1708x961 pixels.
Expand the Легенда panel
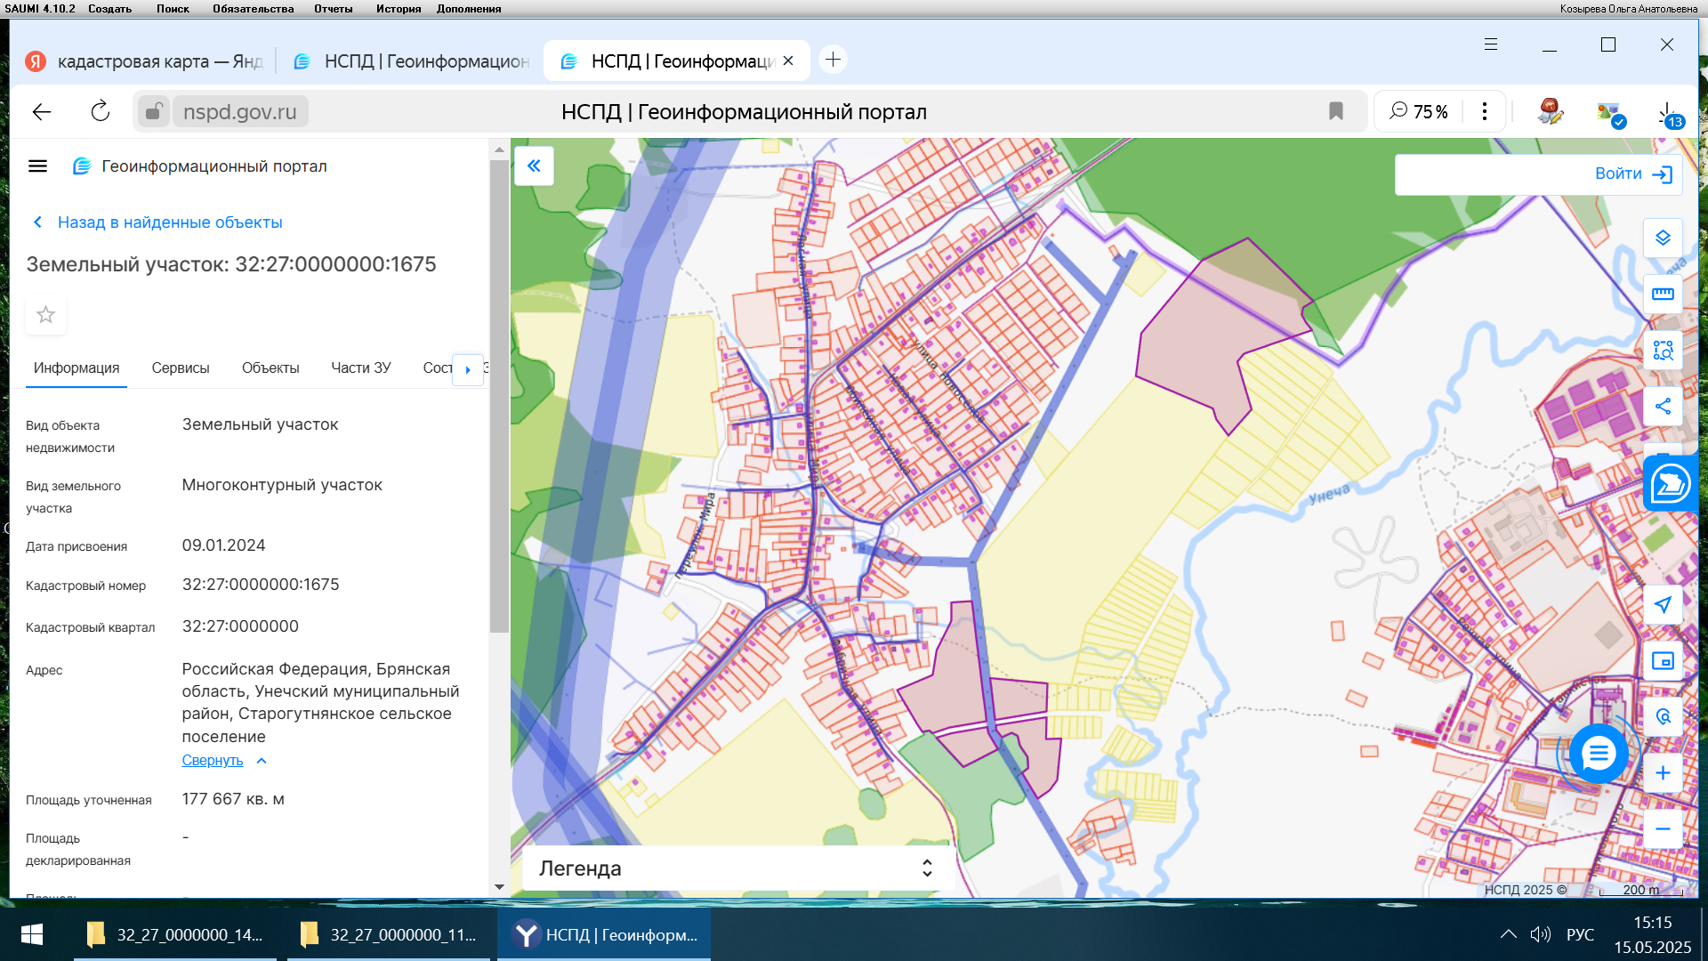[x=737, y=868]
